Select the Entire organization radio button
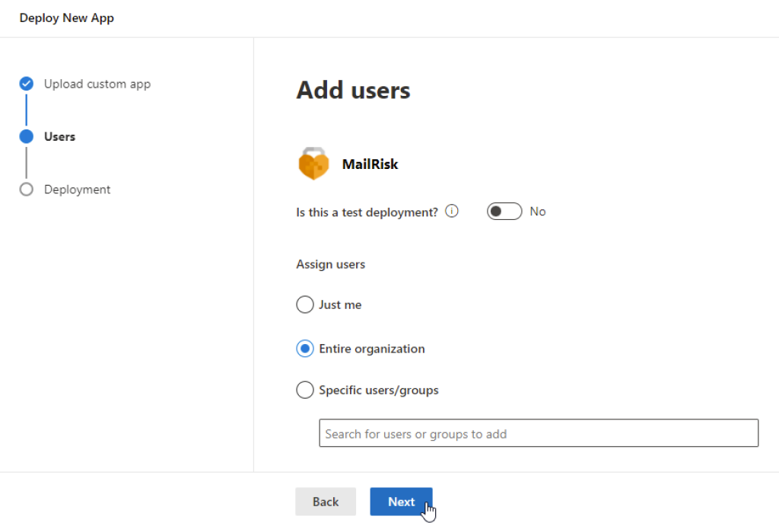This screenshot has width=779, height=529. pos(304,349)
